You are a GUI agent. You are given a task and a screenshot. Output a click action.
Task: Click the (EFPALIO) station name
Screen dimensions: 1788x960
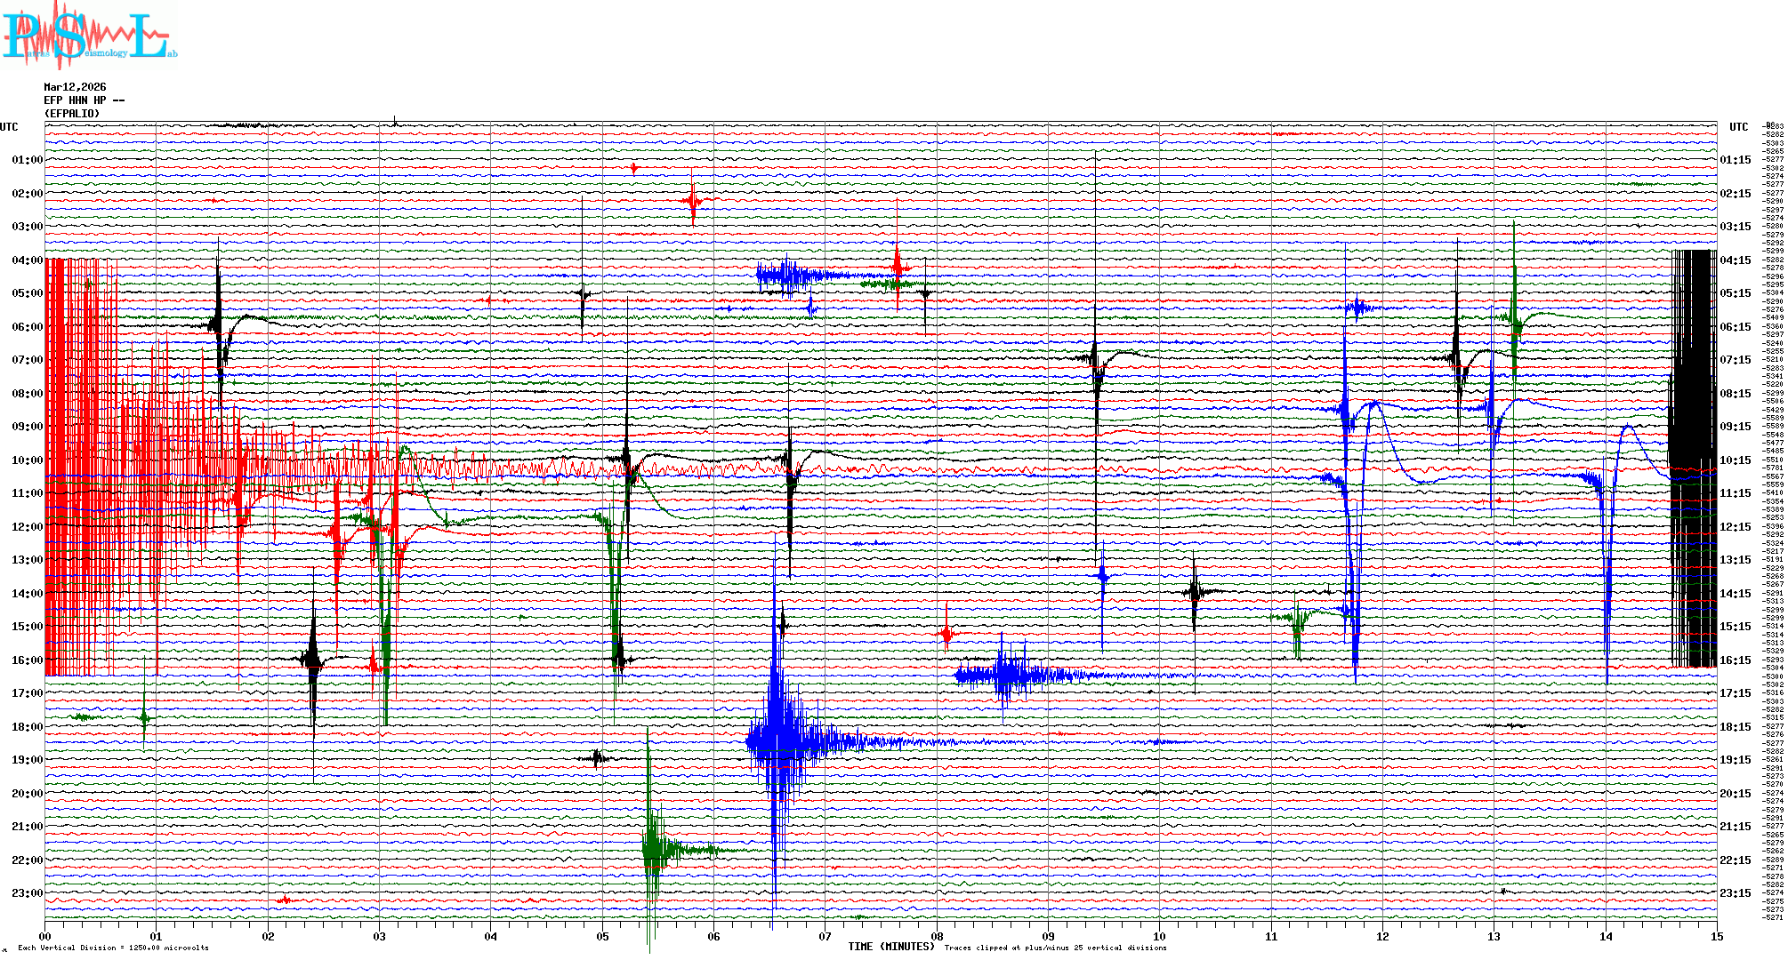pos(72,114)
